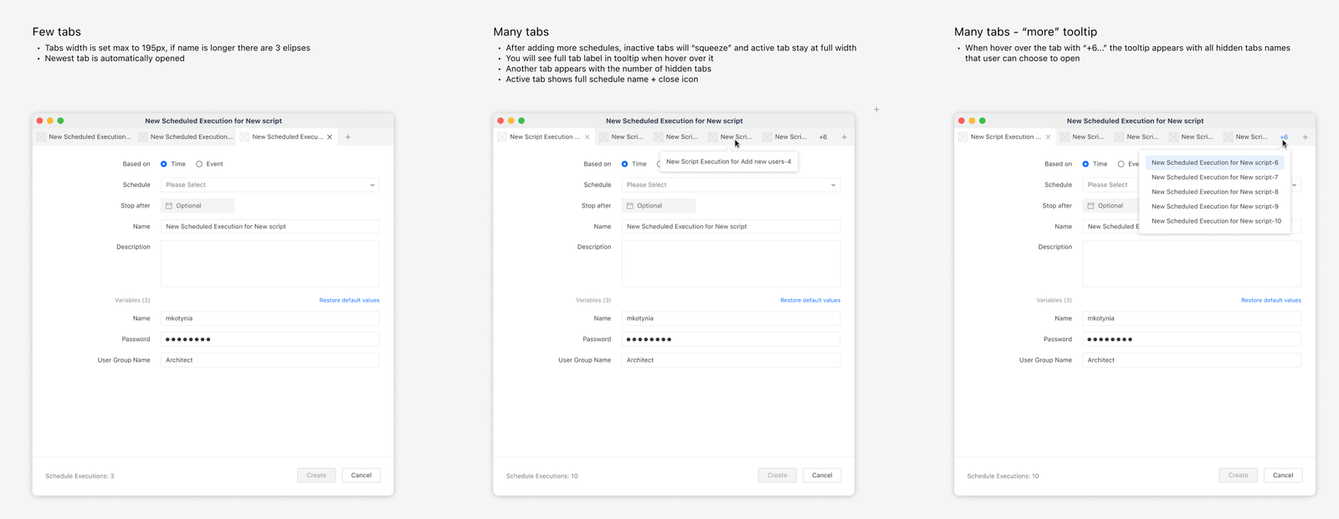Click Cancel in the Few tabs window

(362, 475)
